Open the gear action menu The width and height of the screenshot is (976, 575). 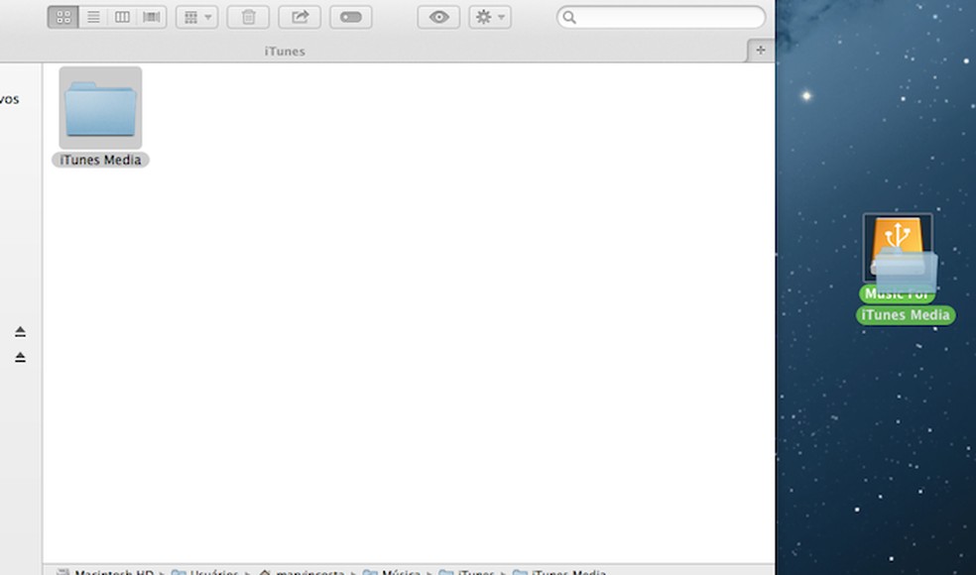pos(490,18)
